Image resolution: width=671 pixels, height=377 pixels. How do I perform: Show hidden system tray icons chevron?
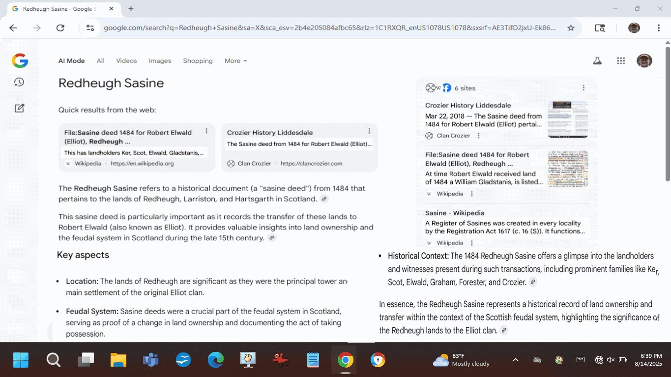click(x=515, y=360)
